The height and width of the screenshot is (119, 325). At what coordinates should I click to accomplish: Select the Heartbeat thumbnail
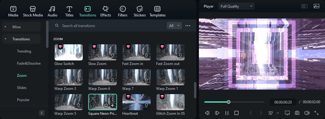click(x=136, y=102)
